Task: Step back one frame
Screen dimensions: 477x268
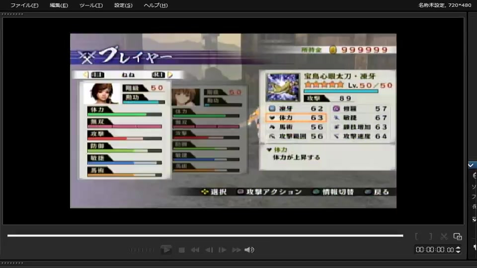Action: coord(209,250)
